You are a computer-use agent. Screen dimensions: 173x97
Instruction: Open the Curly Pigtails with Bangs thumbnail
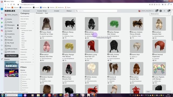(x=159, y=69)
